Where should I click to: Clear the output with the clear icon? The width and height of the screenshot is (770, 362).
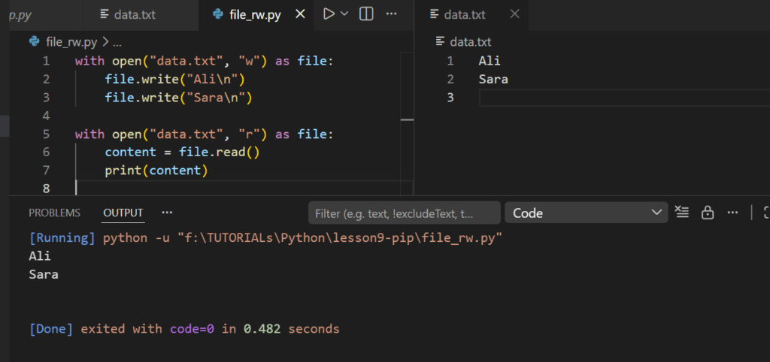point(681,213)
